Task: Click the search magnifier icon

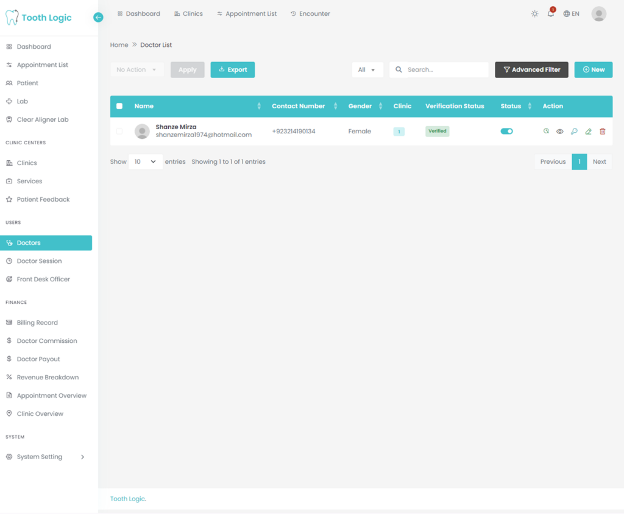Action: (399, 69)
